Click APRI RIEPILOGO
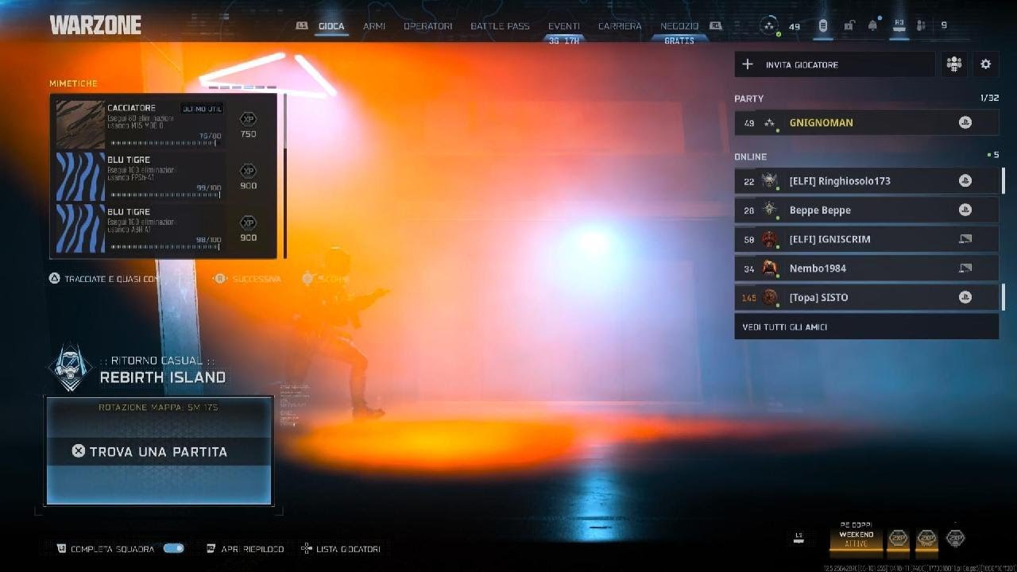Screen dimensions: 1017x572 pyautogui.click(x=245, y=549)
